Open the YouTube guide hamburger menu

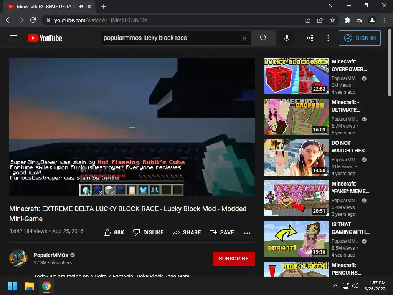pyautogui.click(x=14, y=38)
